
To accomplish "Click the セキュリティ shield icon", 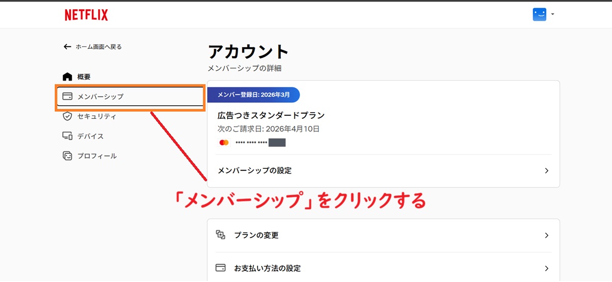I will click(68, 116).
